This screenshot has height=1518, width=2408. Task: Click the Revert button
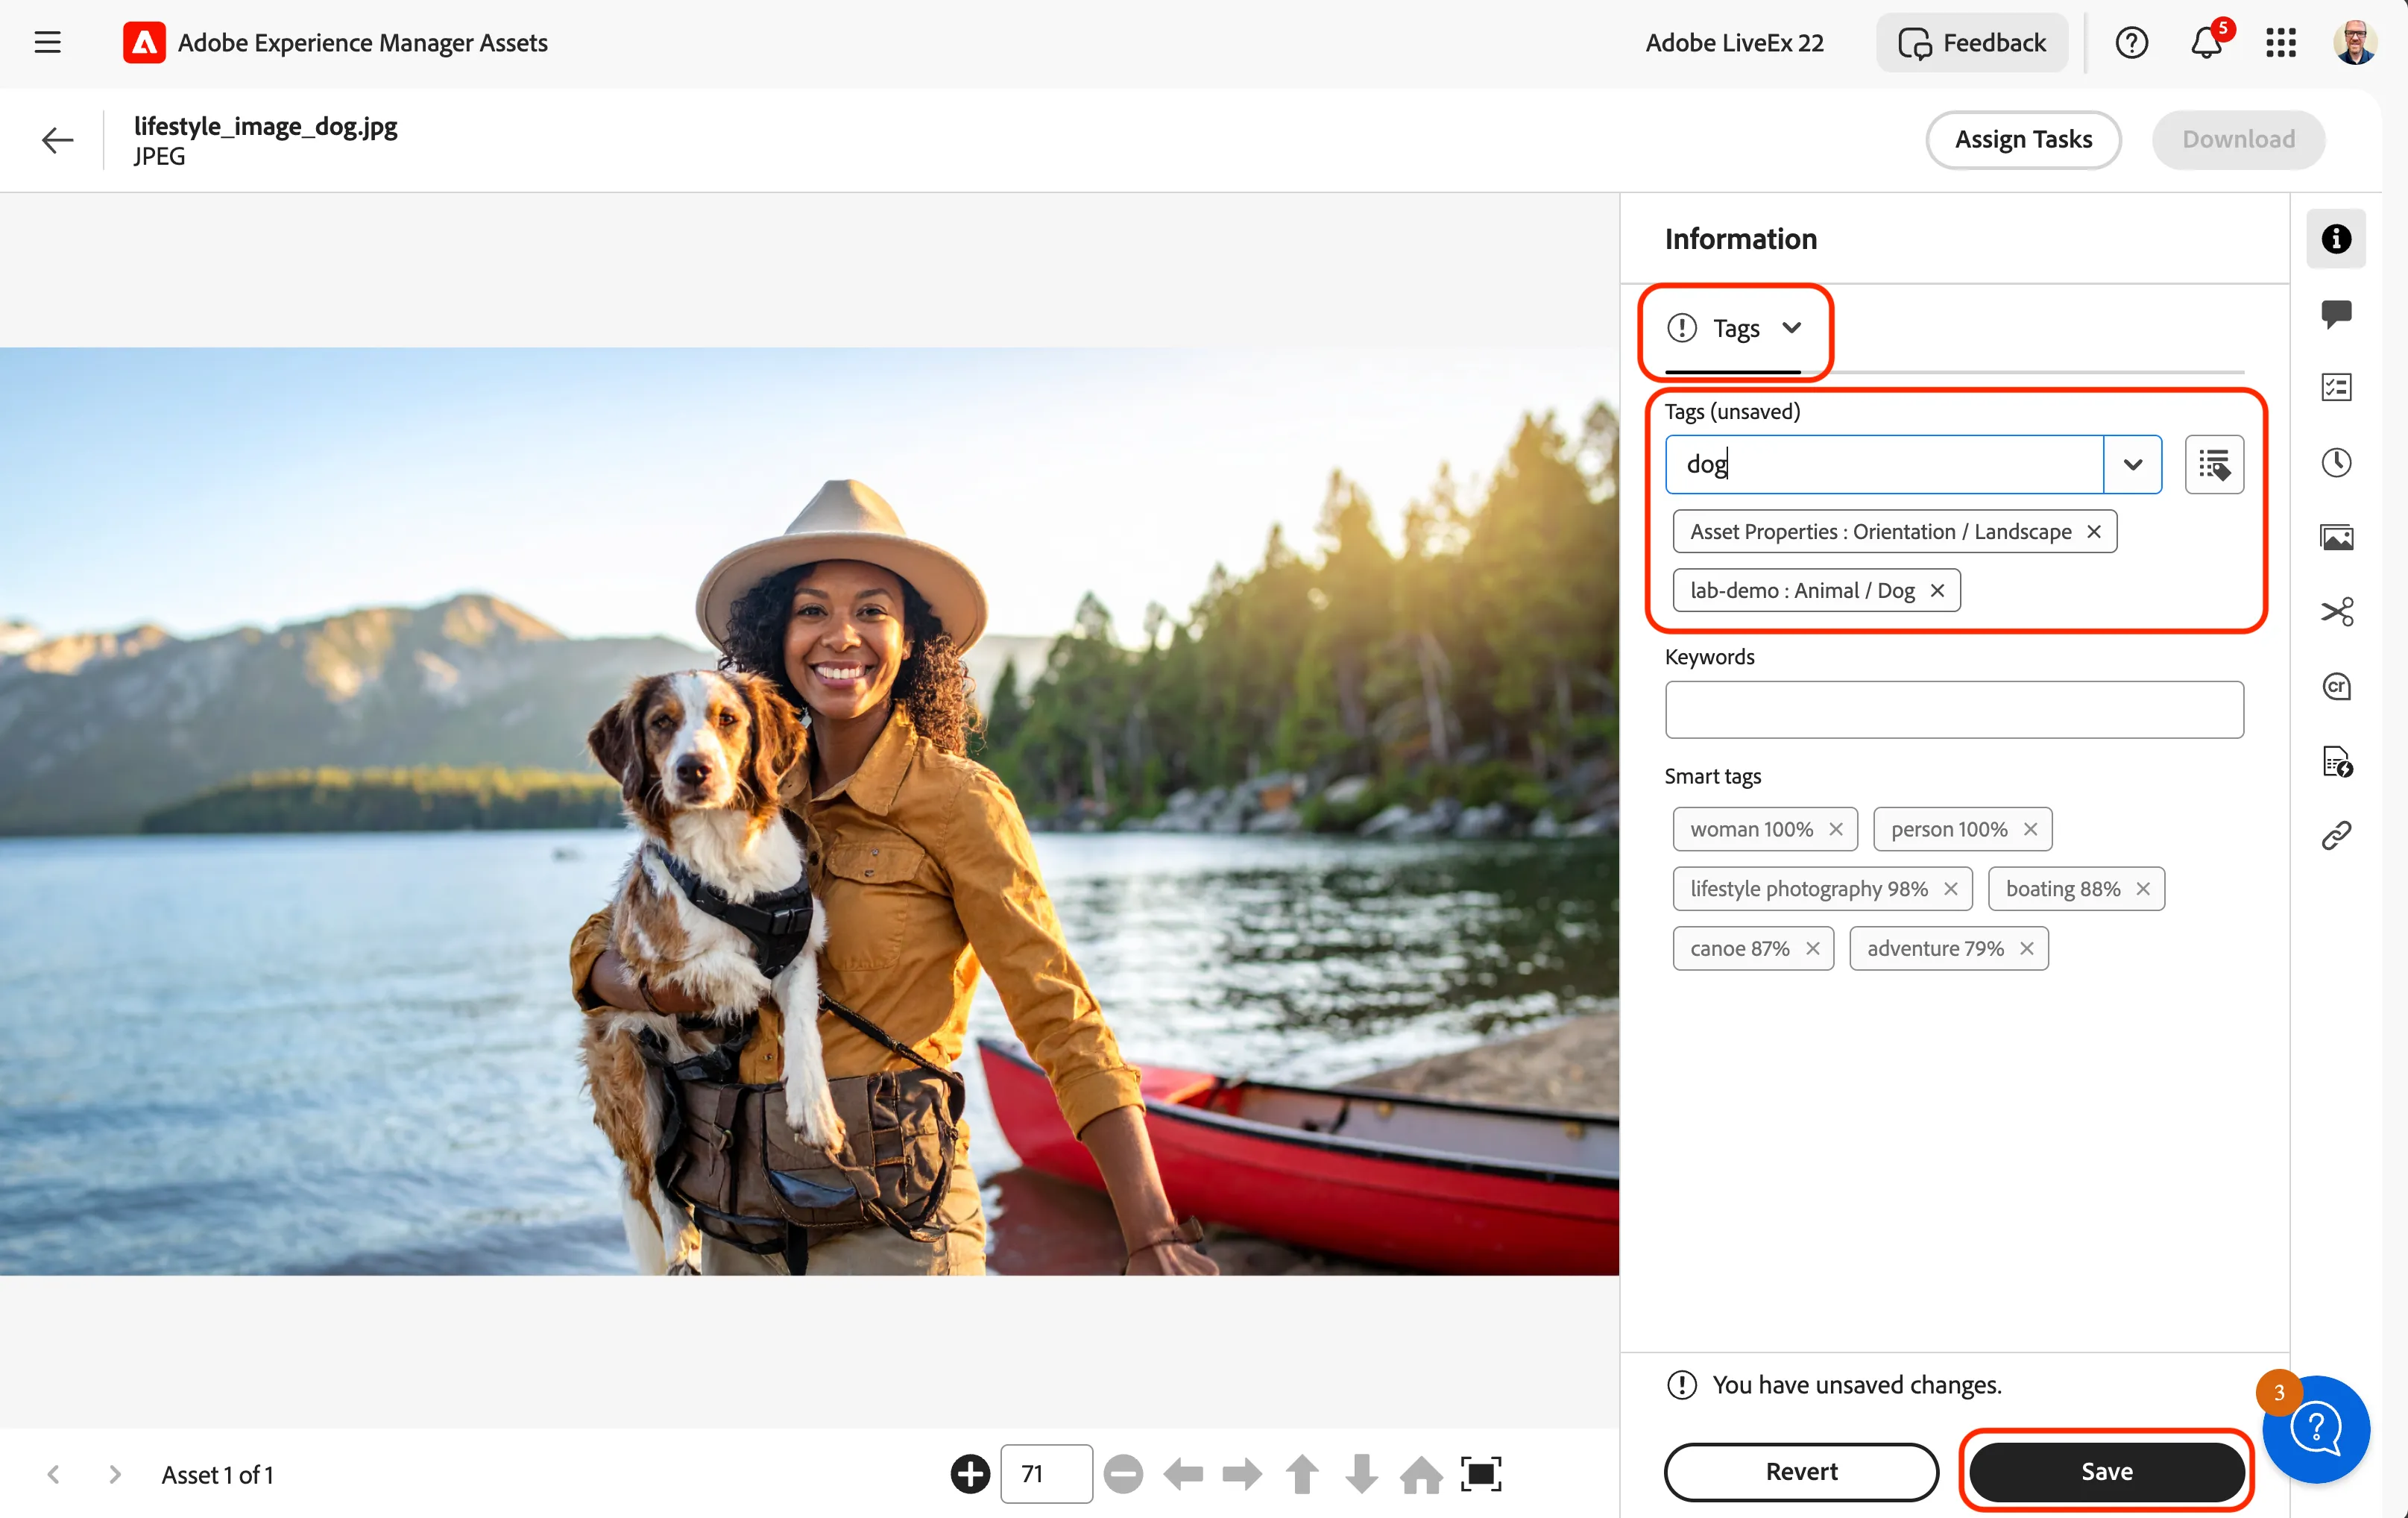(x=1801, y=1472)
